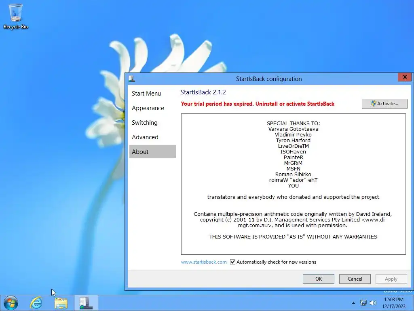Click the MrGRiM credit line
414x311 pixels.
[294, 163]
